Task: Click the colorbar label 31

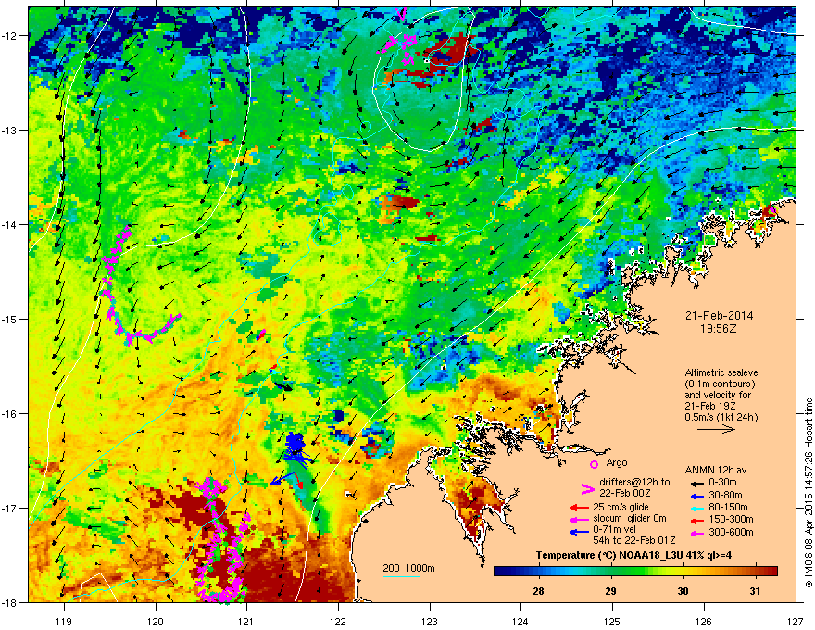Action: click(755, 591)
